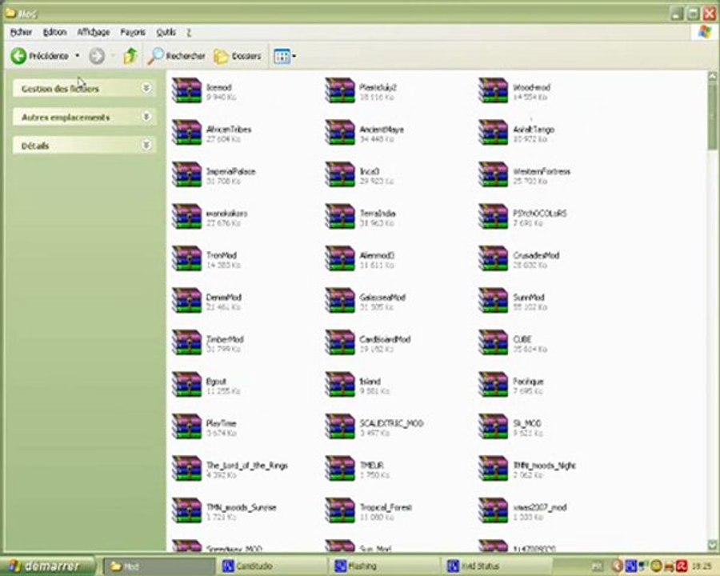720x576 pixels.
Task: Select the PlayTime archive icon
Action: click(186, 426)
